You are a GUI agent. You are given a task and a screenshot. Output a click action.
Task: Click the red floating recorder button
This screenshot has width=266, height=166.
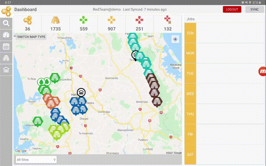click(x=262, y=71)
